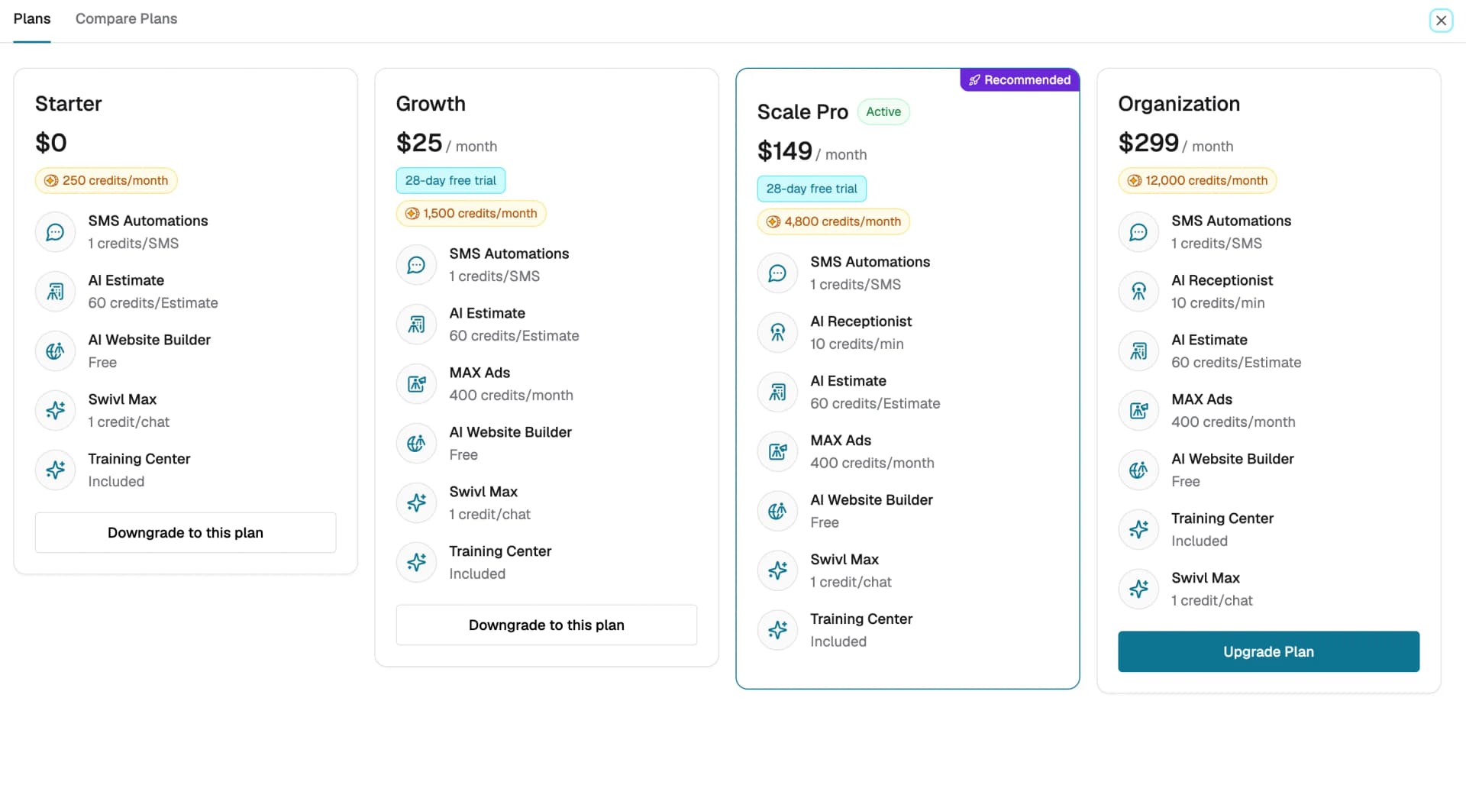Close the plans dialog

(x=1441, y=21)
